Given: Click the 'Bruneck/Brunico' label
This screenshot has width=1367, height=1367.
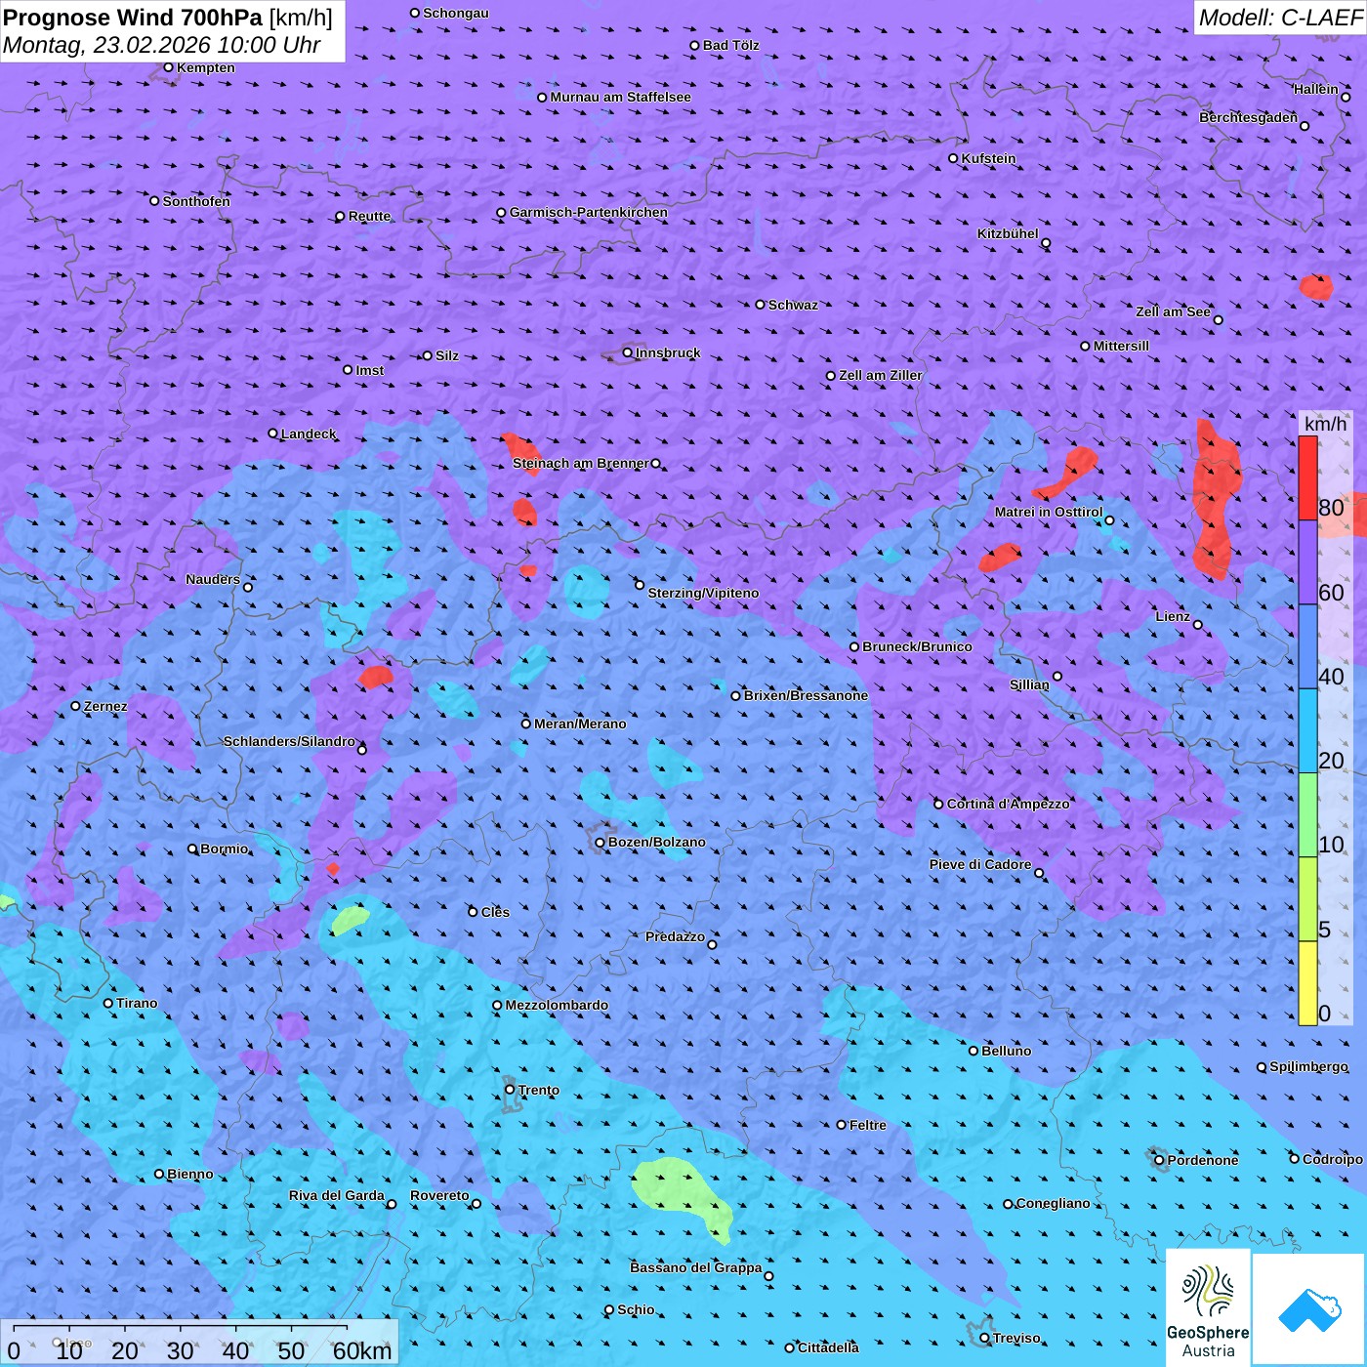Looking at the screenshot, I should [x=917, y=646].
